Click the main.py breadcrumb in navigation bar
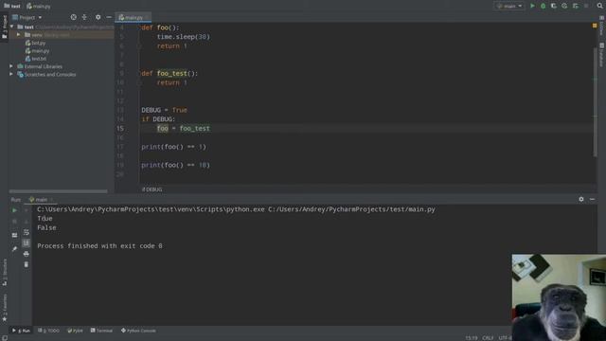 (38, 6)
